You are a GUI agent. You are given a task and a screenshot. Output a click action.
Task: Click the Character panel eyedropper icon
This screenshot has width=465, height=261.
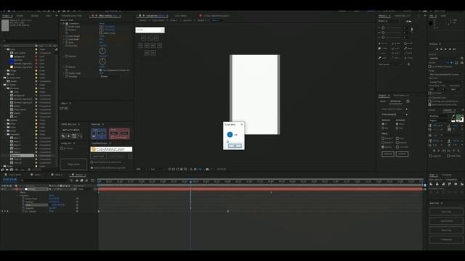pyautogui.click(x=453, y=116)
